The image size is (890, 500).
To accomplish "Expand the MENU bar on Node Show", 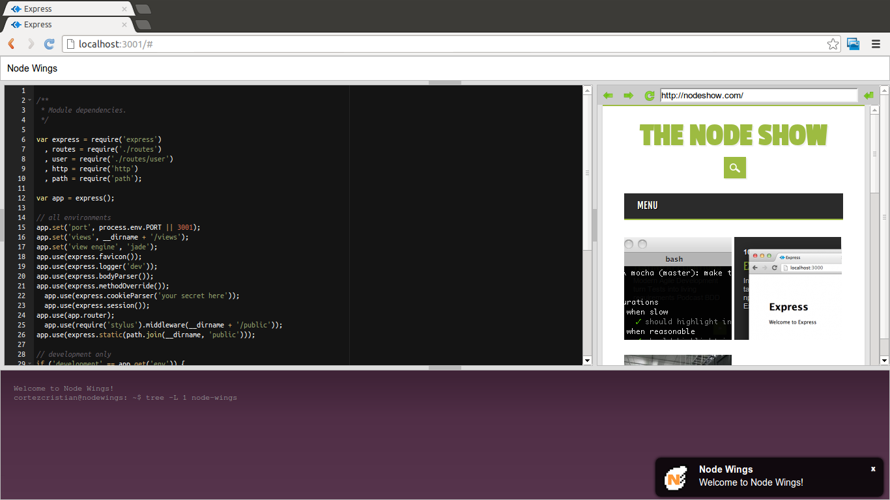I will 734,206.
